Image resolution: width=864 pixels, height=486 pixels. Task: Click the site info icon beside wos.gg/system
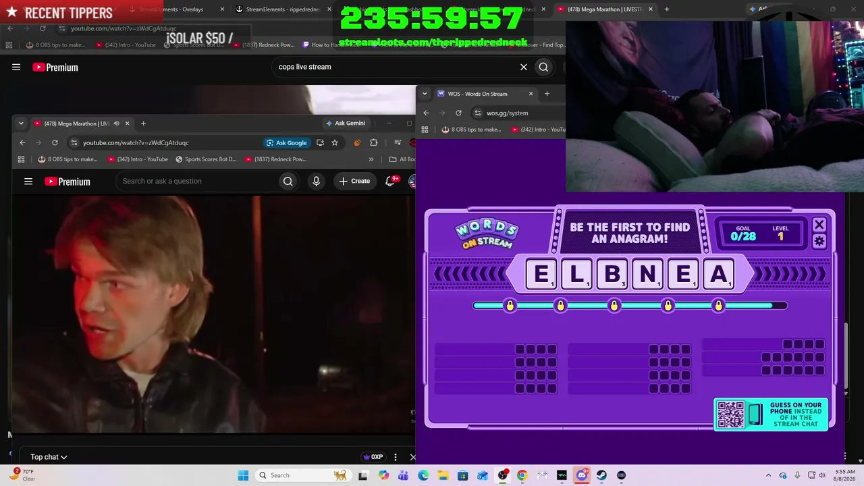tap(478, 113)
